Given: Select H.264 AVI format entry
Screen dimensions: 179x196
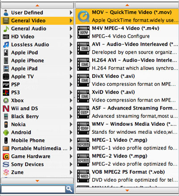Looking at the screenshot, I should (x=127, y=64).
